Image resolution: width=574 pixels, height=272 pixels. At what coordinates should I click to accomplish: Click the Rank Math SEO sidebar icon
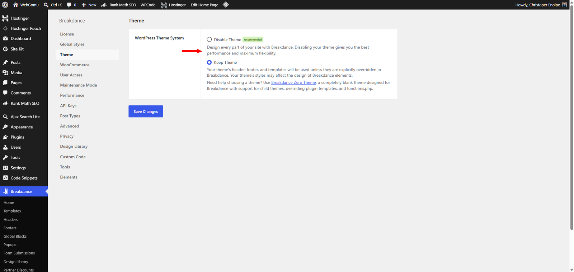5,103
